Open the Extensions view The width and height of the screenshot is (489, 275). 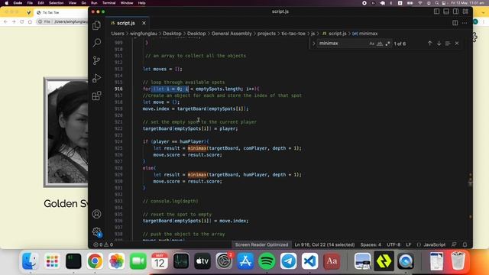tap(97, 95)
